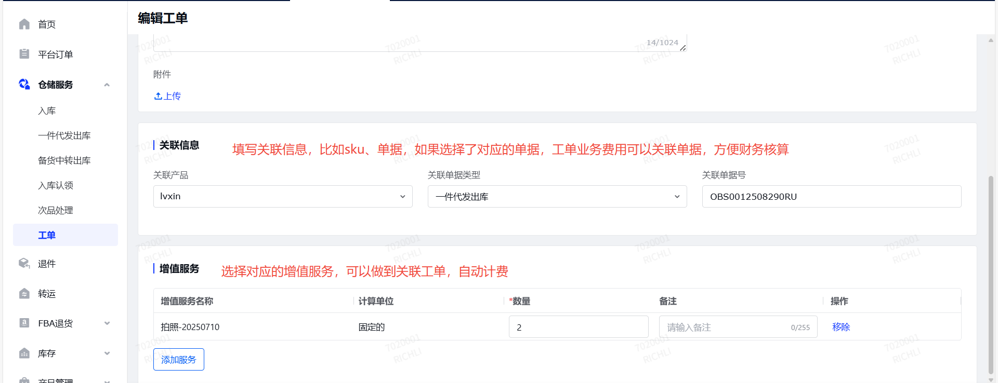Open 备货中转出库 menu item

64,160
